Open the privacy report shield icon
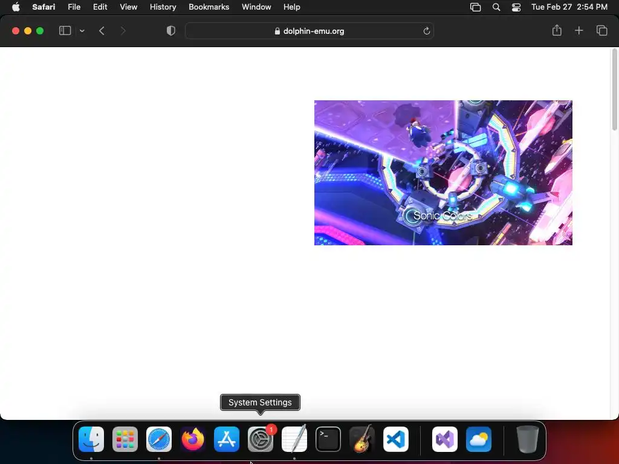This screenshot has width=619, height=464. 171,31
